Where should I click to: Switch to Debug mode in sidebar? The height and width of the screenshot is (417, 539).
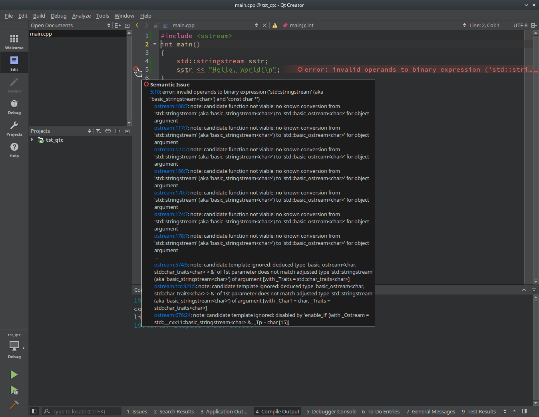(14, 106)
